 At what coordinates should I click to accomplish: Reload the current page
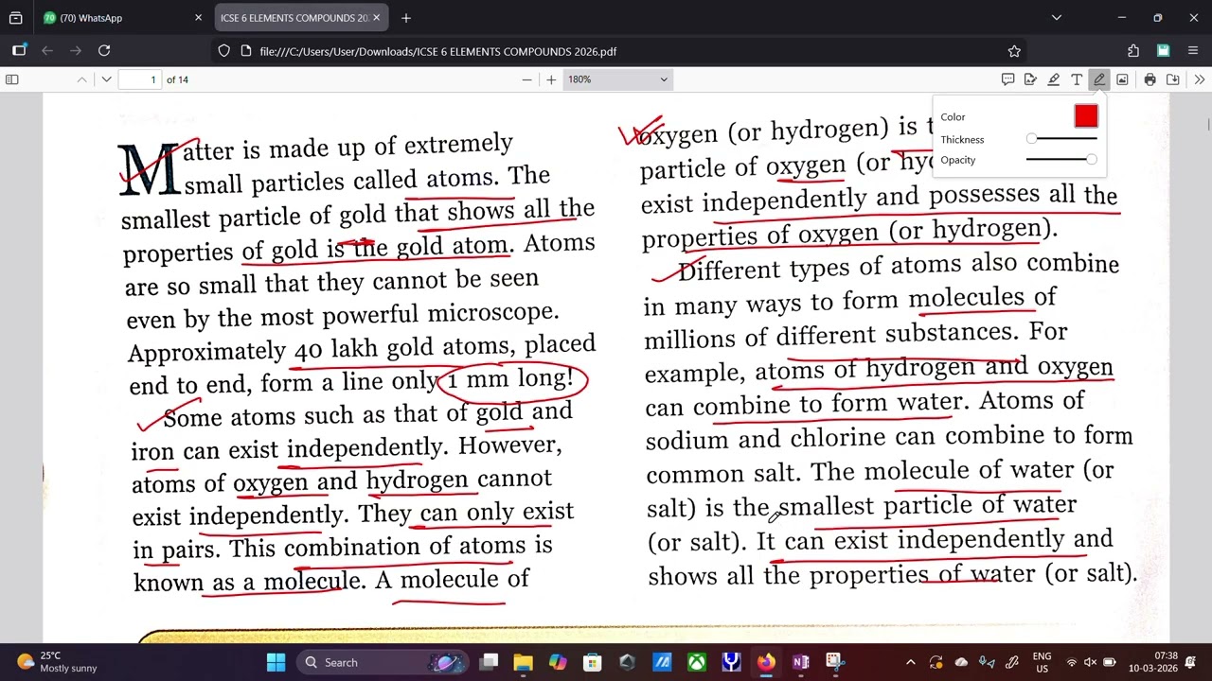point(104,51)
